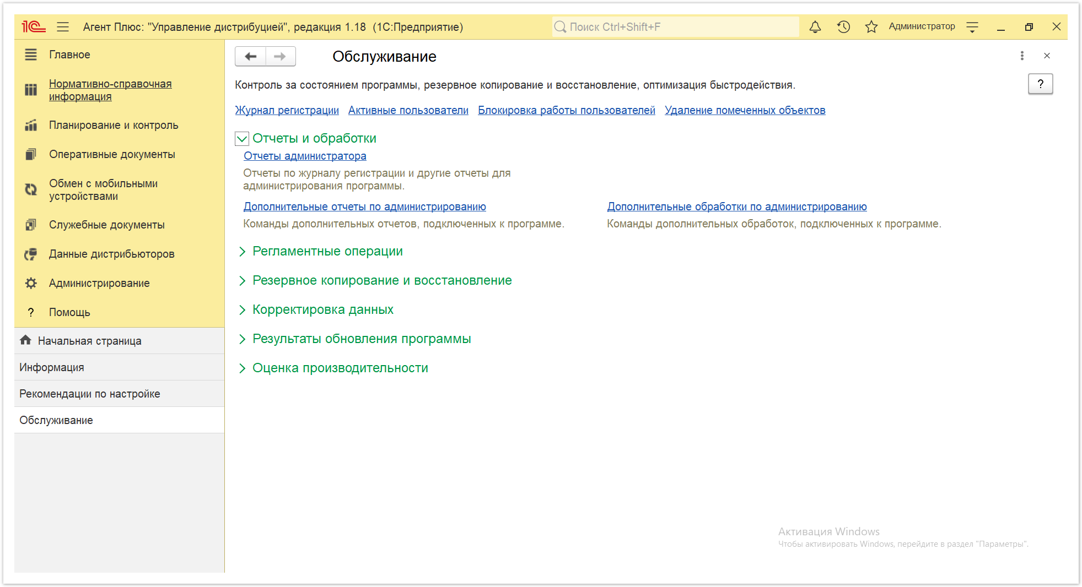Select Обмен с мобильными устройствами section
Image resolution: width=1082 pixels, height=587 pixels.
point(103,189)
